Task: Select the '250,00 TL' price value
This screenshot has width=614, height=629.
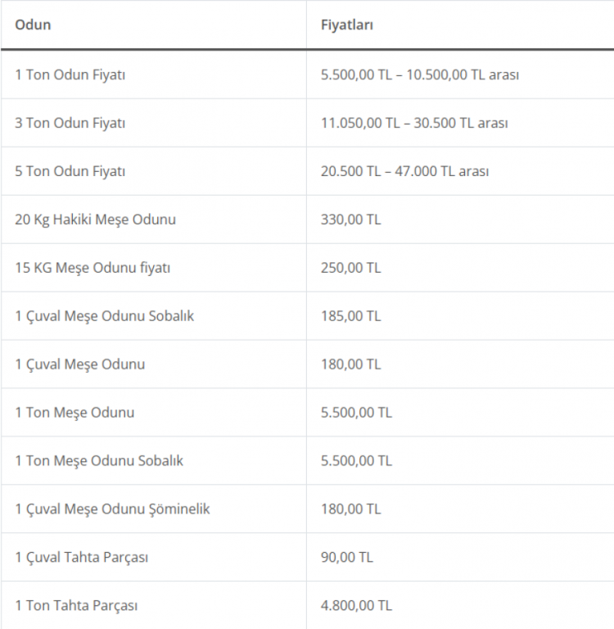Action: pyautogui.click(x=350, y=268)
